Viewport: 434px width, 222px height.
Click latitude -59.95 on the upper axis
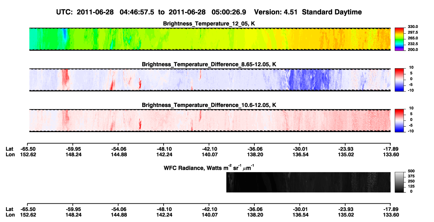point(73,149)
